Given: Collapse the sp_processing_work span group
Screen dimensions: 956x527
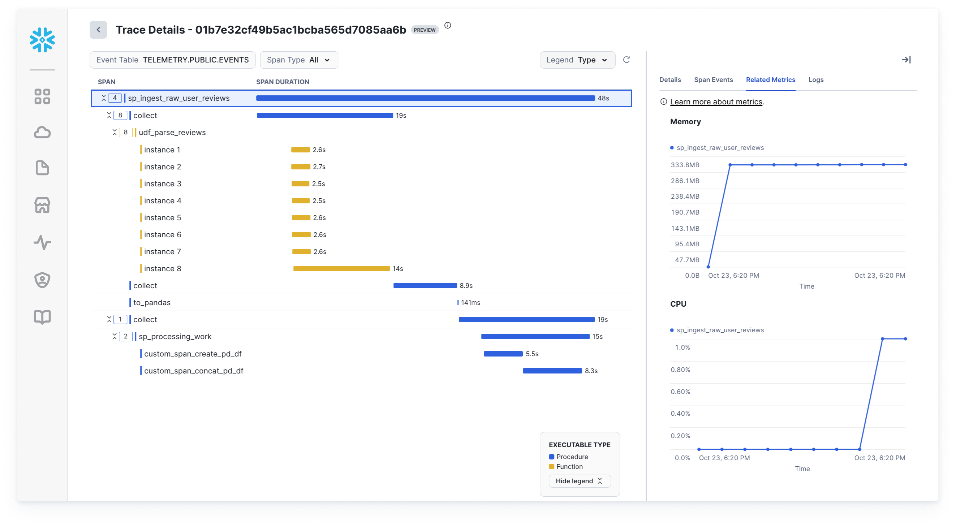Looking at the screenshot, I should click(115, 337).
